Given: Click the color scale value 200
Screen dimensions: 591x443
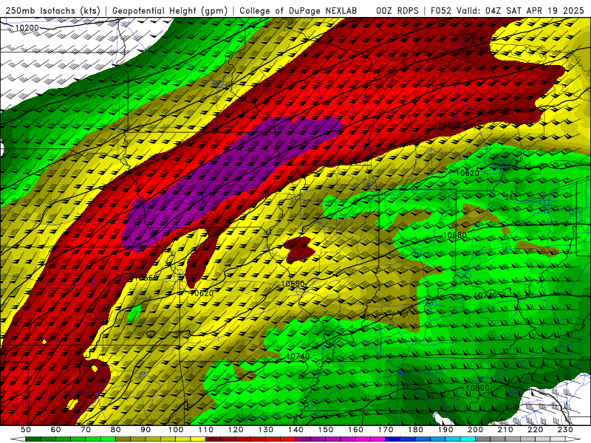Looking at the screenshot, I should tap(476, 430).
